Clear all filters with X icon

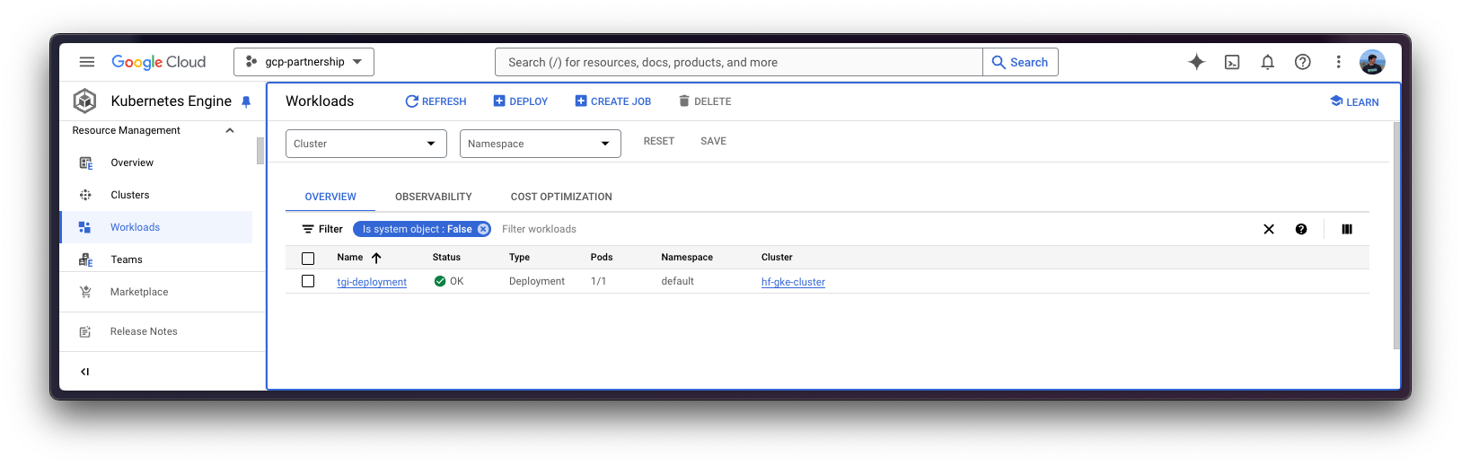pos(1269,229)
